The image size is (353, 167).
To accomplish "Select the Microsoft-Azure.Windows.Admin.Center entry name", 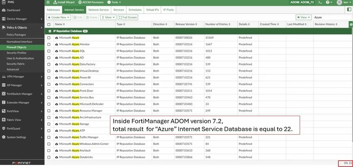I will click(84, 144).
